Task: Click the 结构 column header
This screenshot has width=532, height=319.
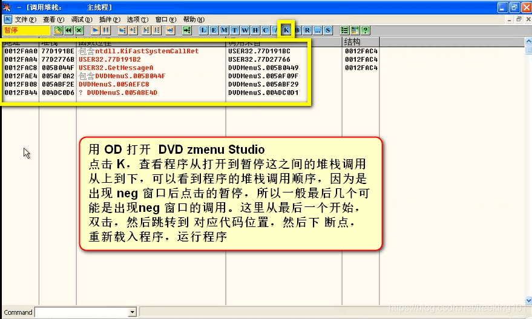Action: point(360,42)
